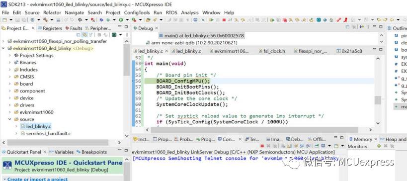This screenshot has width=407, height=181.
Task: Click the Create or import a project link
Action: [38, 179]
